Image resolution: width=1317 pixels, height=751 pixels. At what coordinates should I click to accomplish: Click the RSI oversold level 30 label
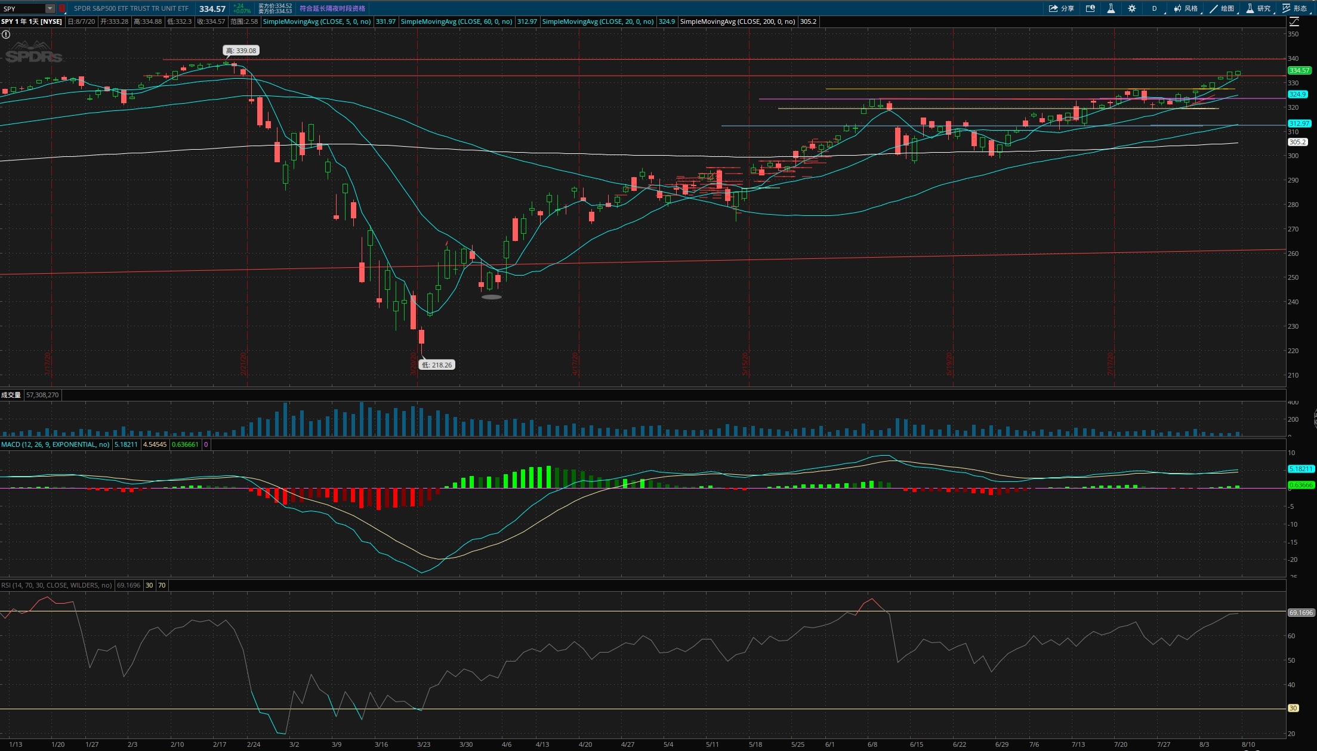[149, 585]
